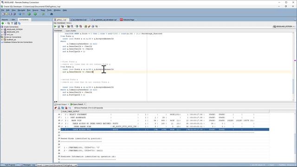Open the View menu
Screen dimensions: 297x167
pos(13,10)
